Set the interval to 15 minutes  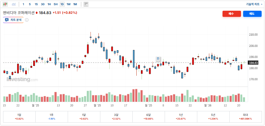click(x=36, y=4)
